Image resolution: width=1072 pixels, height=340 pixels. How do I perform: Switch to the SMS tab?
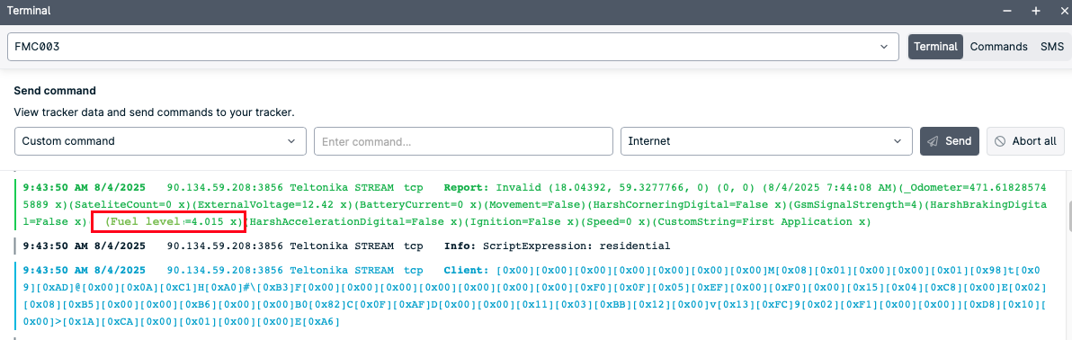1051,47
